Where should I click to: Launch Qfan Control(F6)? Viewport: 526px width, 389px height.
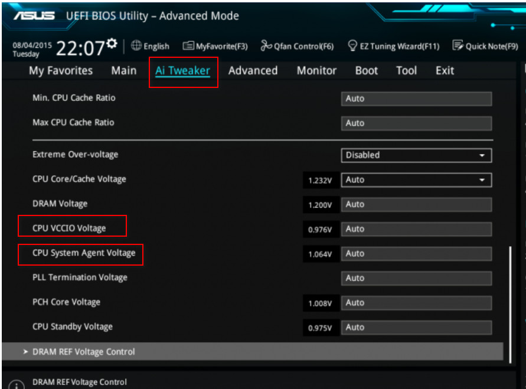coord(303,46)
